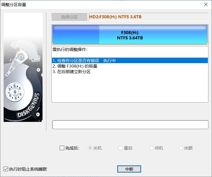Toggle the 完成后 checkbox

click(62, 148)
